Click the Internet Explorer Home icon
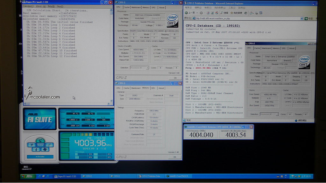This screenshot has height=183, width=326. 216,13
